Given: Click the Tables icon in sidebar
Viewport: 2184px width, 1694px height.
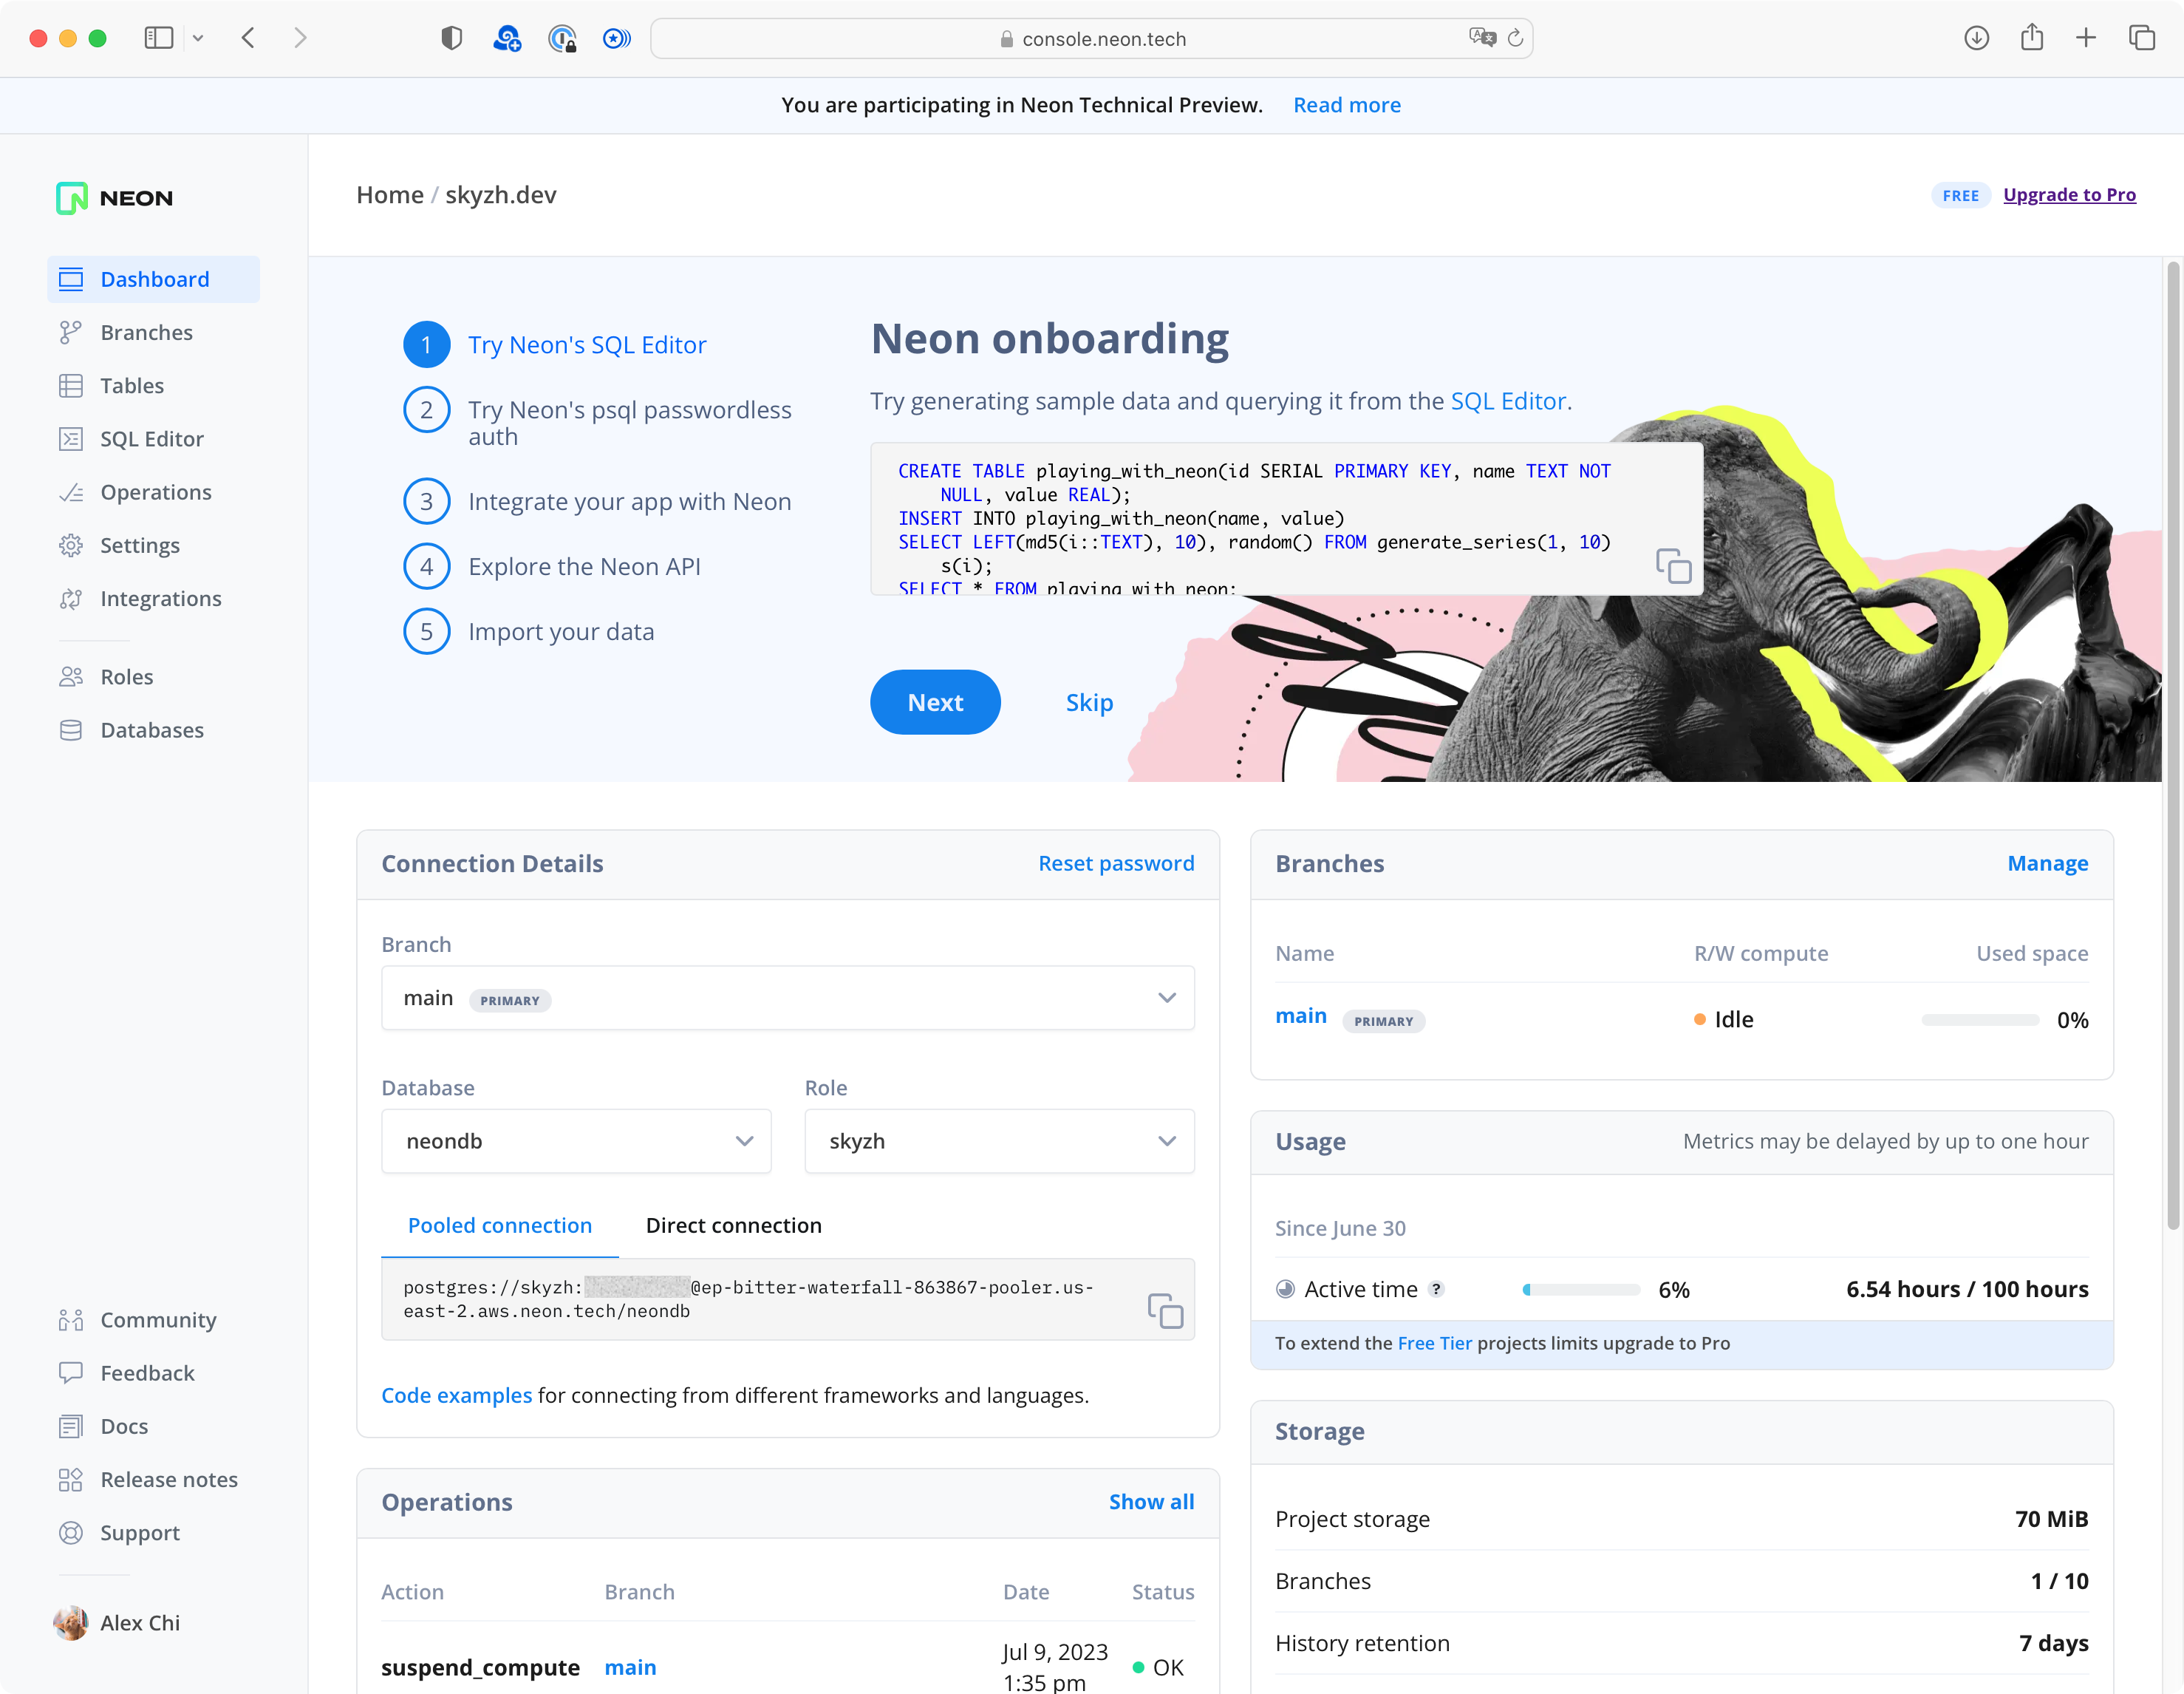Looking at the screenshot, I should (71, 385).
